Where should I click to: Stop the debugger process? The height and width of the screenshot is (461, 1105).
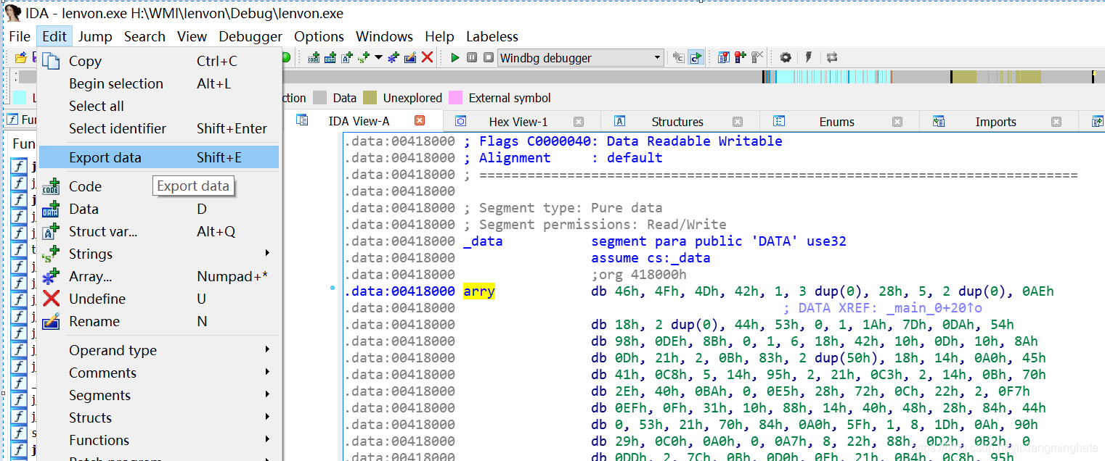tap(489, 57)
